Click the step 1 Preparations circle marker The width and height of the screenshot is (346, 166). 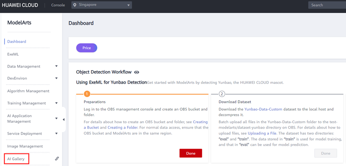pyautogui.click(x=87, y=94)
